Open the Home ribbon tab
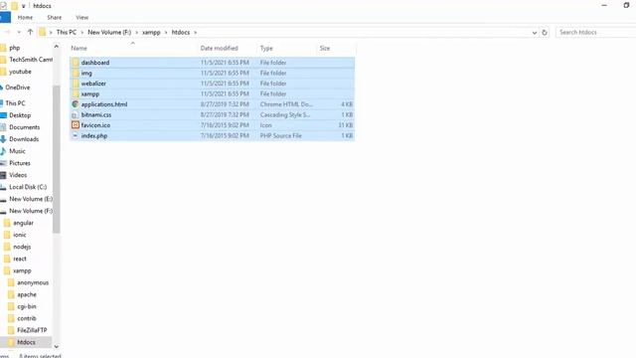This screenshot has height=358, width=636. tap(25, 18)
